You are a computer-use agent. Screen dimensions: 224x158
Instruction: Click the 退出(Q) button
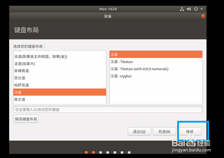(x=139, y=131)
